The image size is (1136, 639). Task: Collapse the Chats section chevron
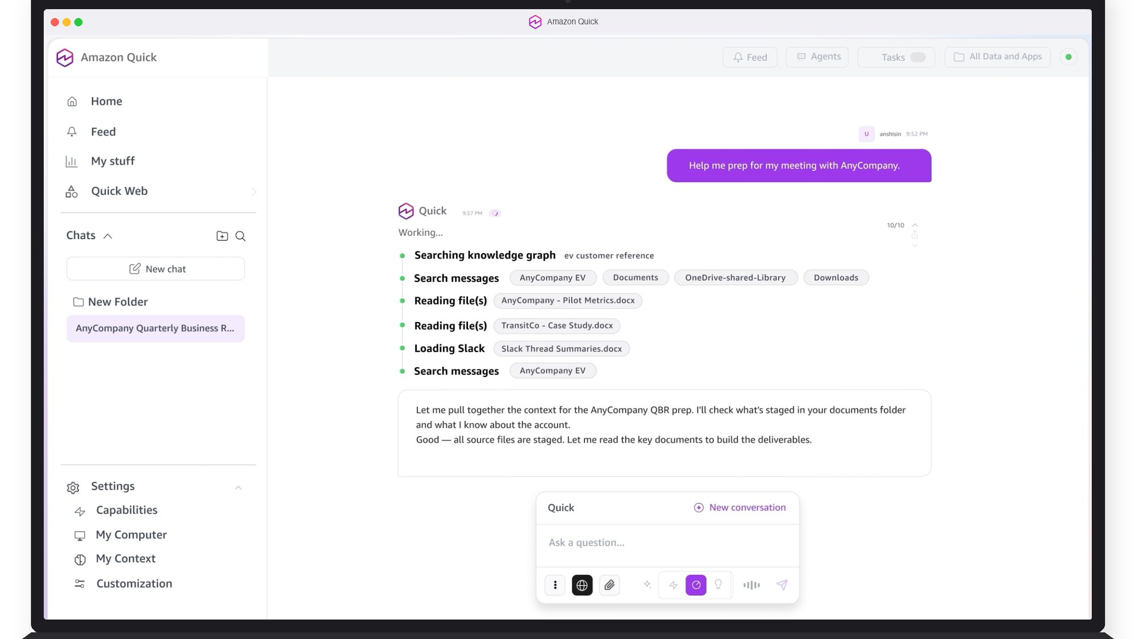point(107,235)
